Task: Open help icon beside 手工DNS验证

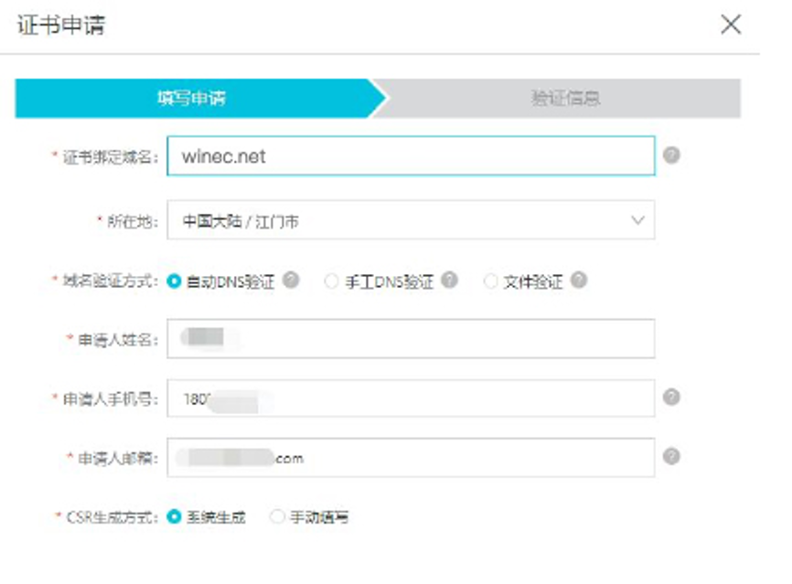Action: [450, 280]
